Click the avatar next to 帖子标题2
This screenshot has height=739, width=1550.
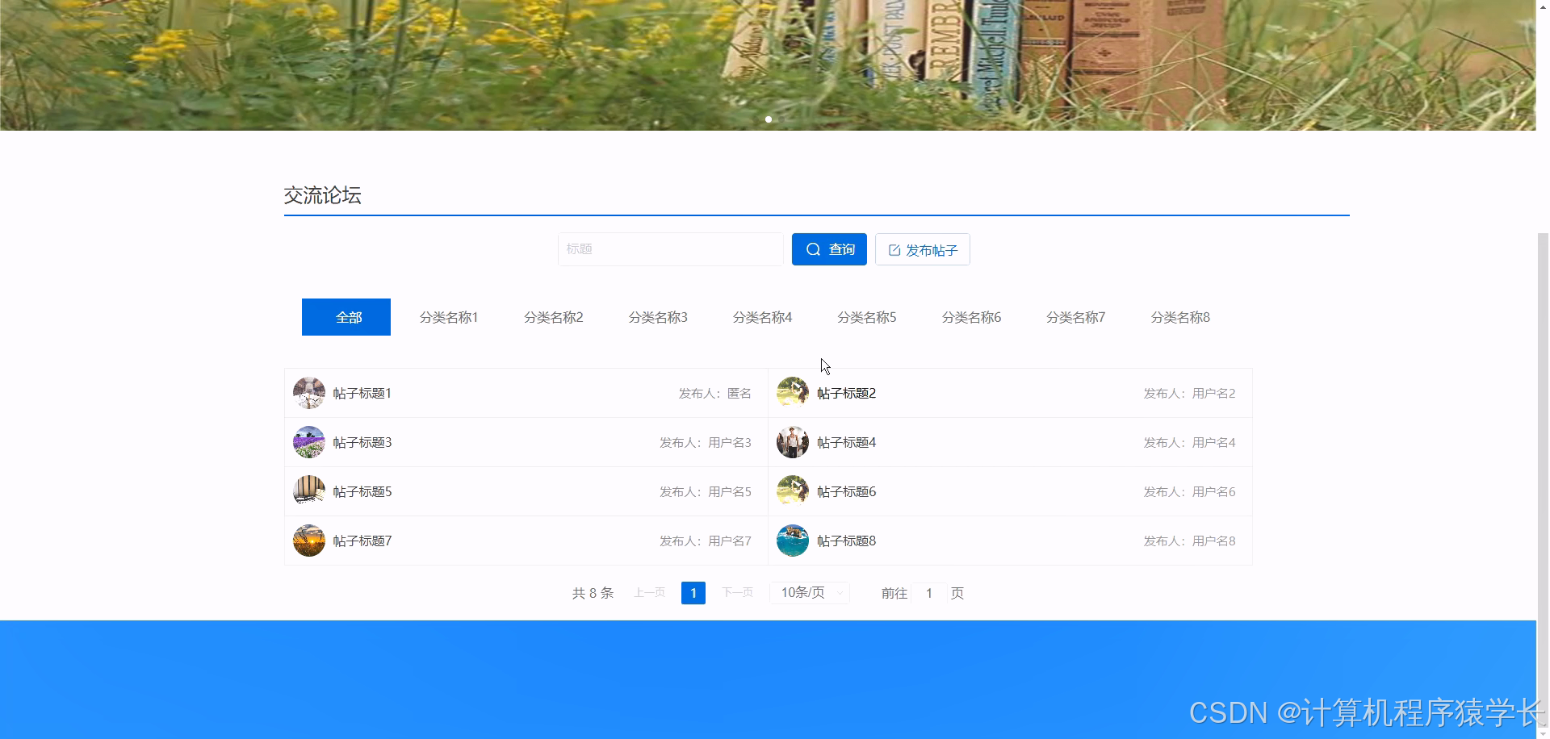[792, 393]
